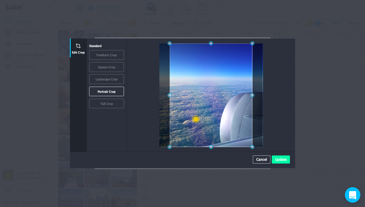The width and height of the screenshot is (365, 207).
Task: Click the Search & Repost icon
Action: pos(8,55)
